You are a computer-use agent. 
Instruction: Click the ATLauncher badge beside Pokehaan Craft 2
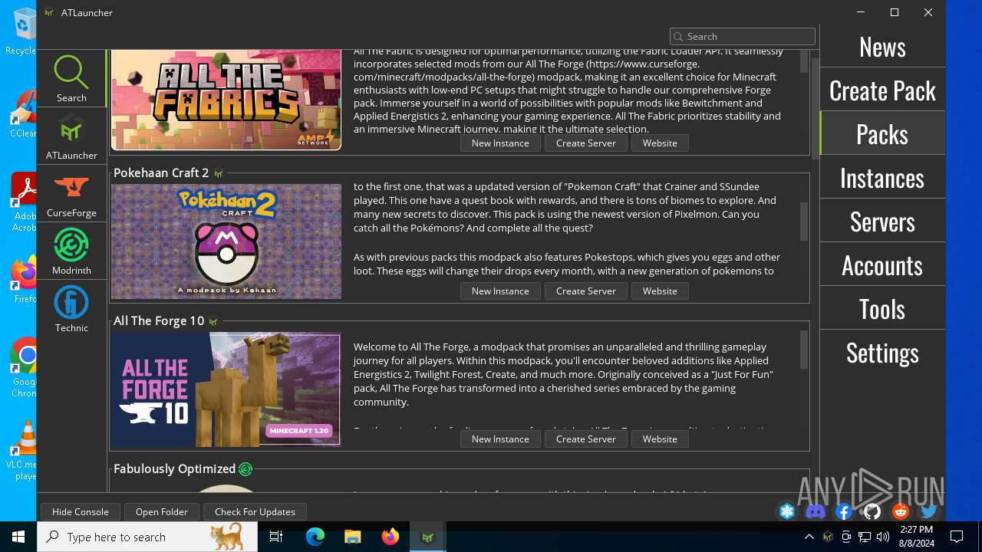point(219,173)
